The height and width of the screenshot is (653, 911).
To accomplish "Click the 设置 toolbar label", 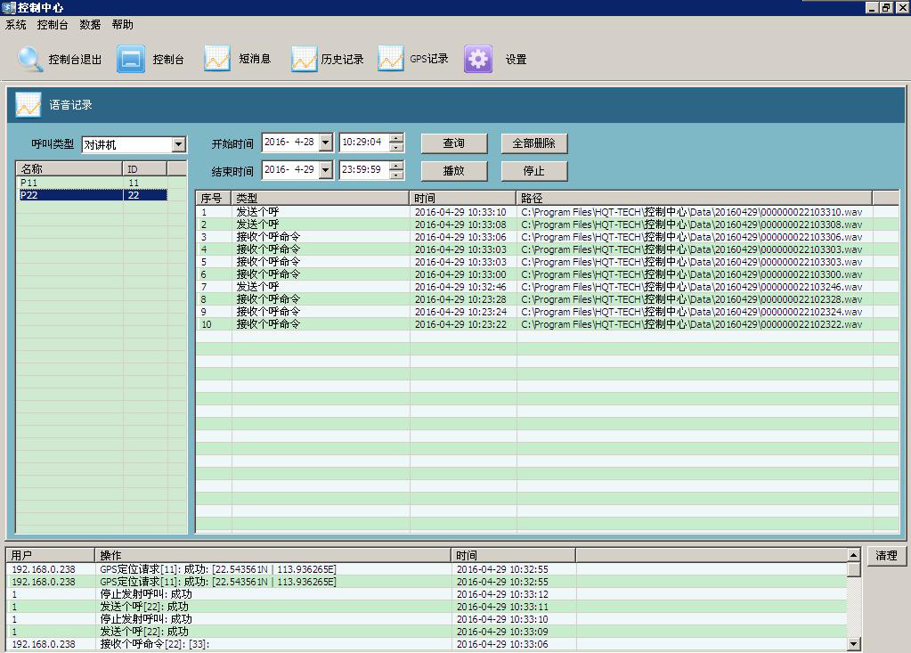I will coord(516,60).
